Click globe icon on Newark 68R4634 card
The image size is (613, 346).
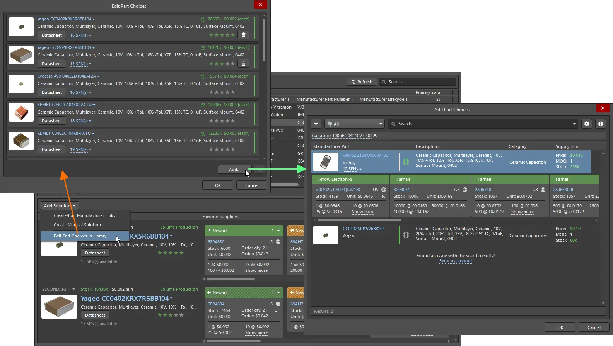pyautogui.click(x=278, y=304)
